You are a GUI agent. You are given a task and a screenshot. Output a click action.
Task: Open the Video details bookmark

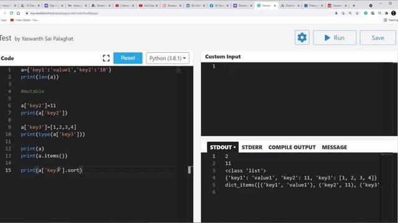tap(25, 20)
